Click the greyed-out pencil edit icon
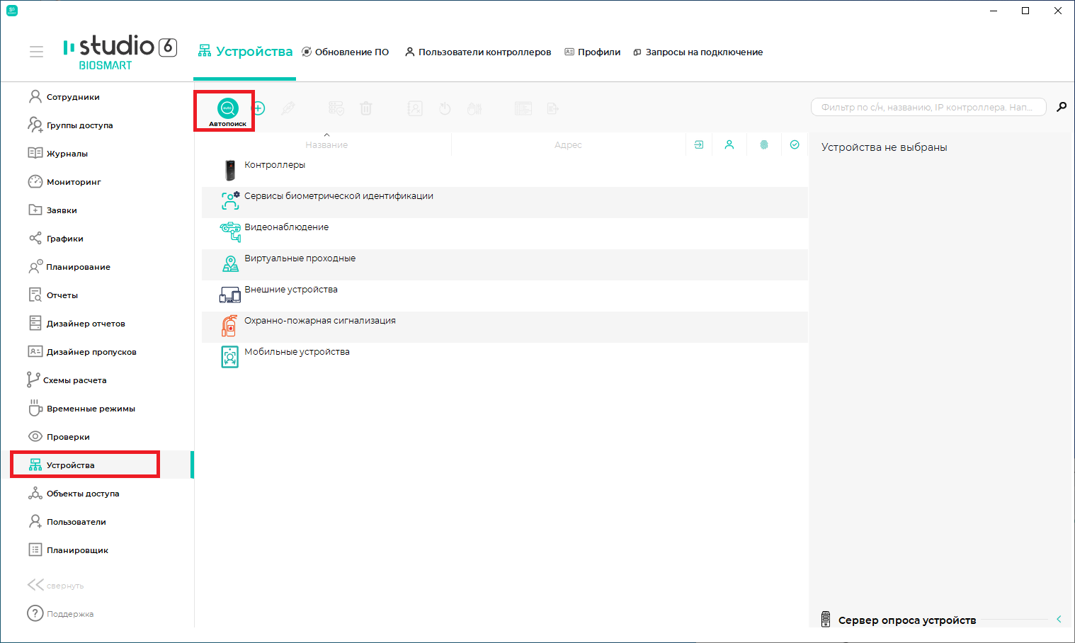1075x643 pixels. pos(288,108)
